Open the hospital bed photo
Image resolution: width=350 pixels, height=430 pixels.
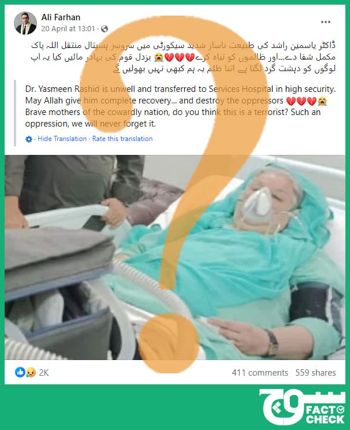point(175,257)
